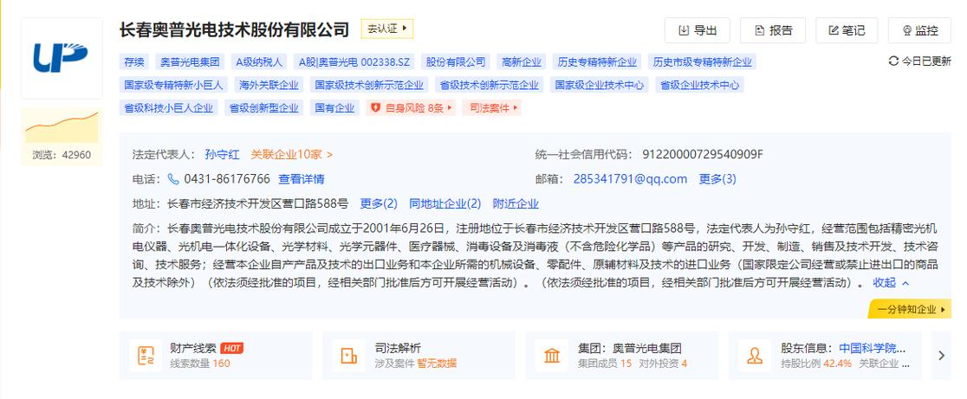The image size is (967, 399).
Task: Click the 历史专精特新企业 tag
Action: click(x=597, y=61)
